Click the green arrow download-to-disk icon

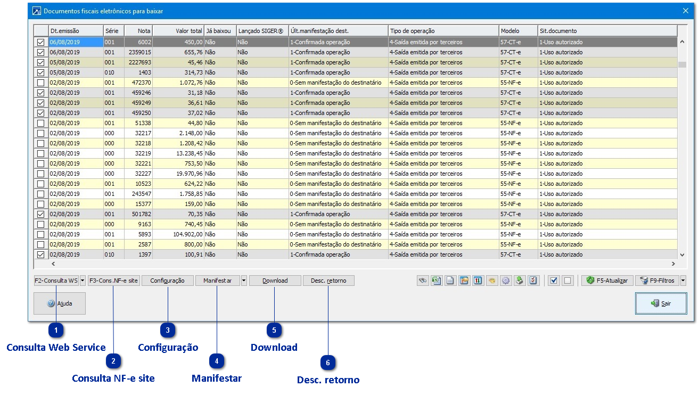pyautogui.click(x=520, y=281)
